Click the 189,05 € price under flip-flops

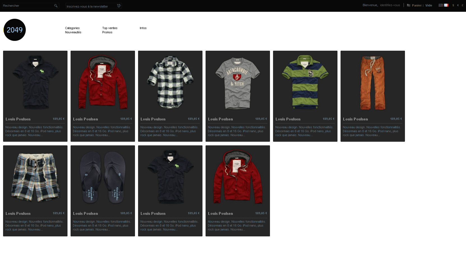pos(126,213)
